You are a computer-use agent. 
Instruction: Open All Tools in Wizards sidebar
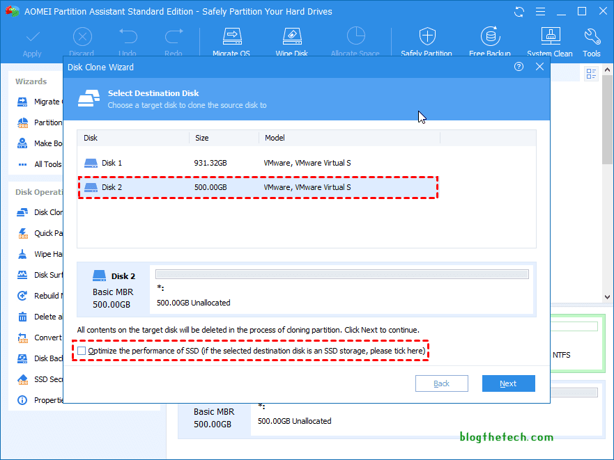coord(47,164)
